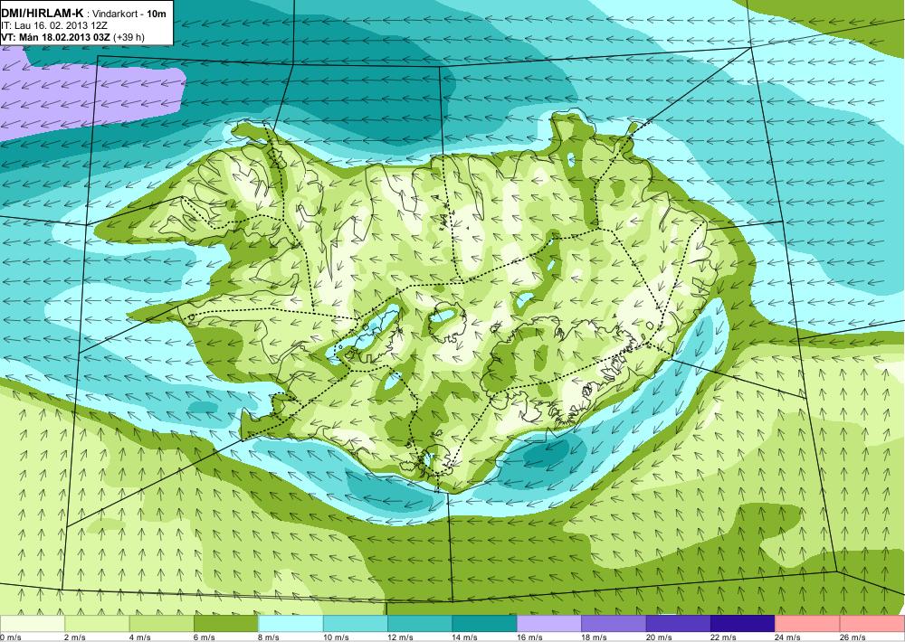905x642 pixels.
Task: Select the salmon swatch after the 26 m/s label
Action: pos(872,624)
